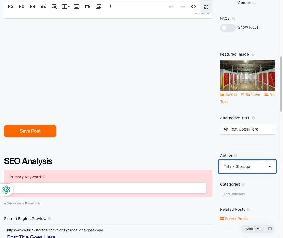Focus the Alternative Text input field
The height and width of the screenshot is (238, 283).
[248, 129]
